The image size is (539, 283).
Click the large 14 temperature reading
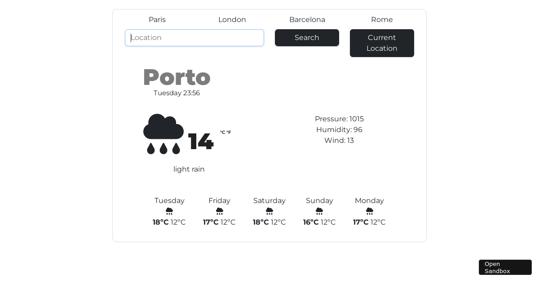(x=200, y=141)
